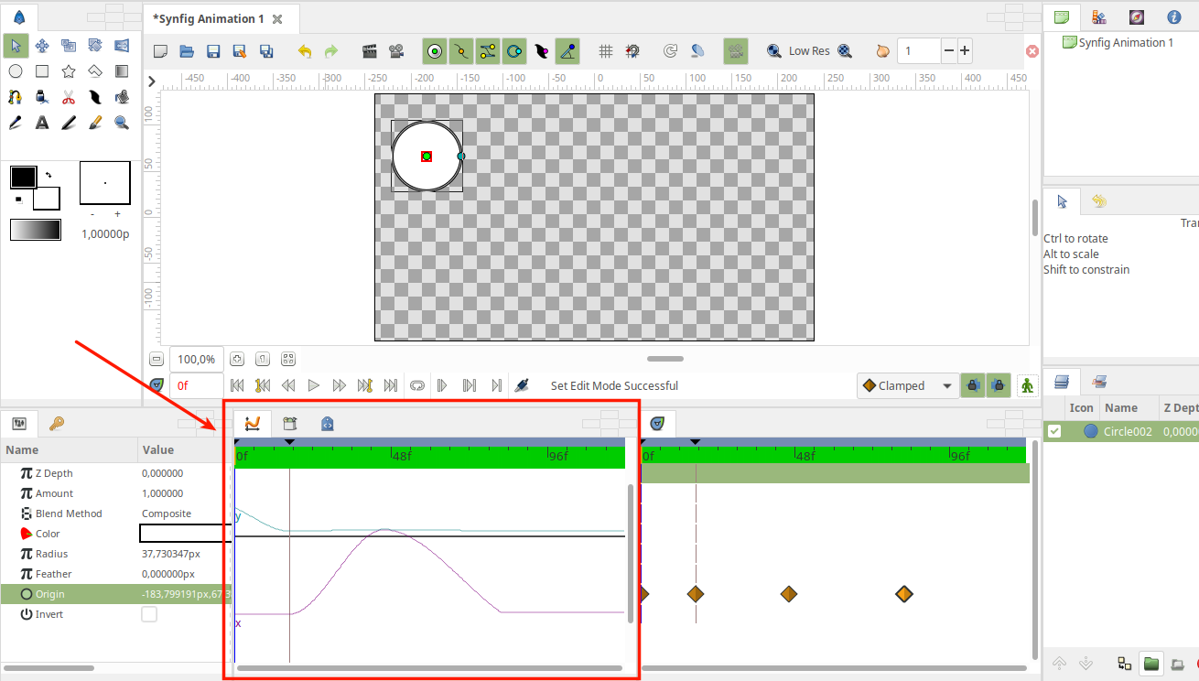1199x681 pixels.
Task: Switch to the Curves tab in the timetrack panel
Action: [252, 423]
